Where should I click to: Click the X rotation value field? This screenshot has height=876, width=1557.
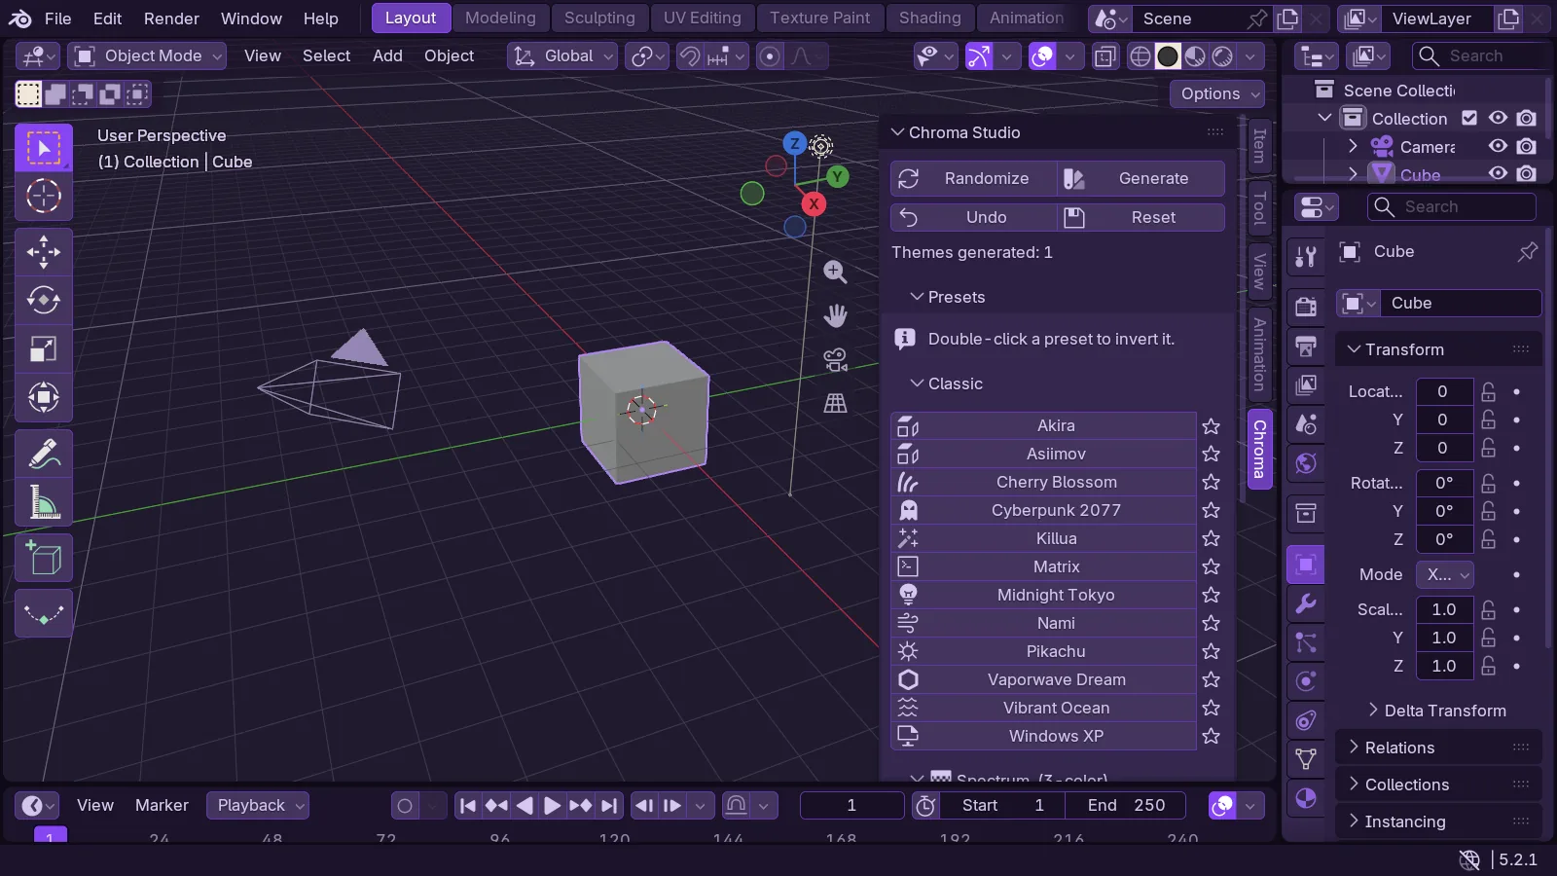point(1444,483)
